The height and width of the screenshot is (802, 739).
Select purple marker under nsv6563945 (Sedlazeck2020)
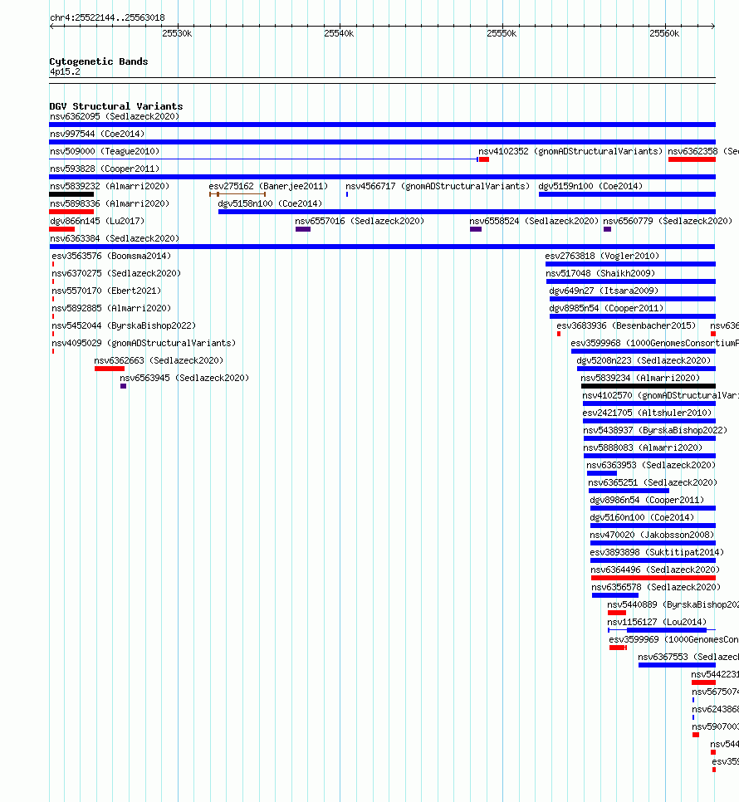[123, 386]
